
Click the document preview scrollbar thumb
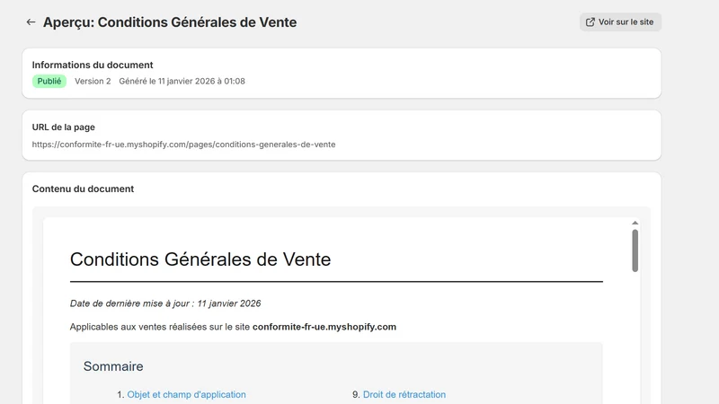pos(635,250)
